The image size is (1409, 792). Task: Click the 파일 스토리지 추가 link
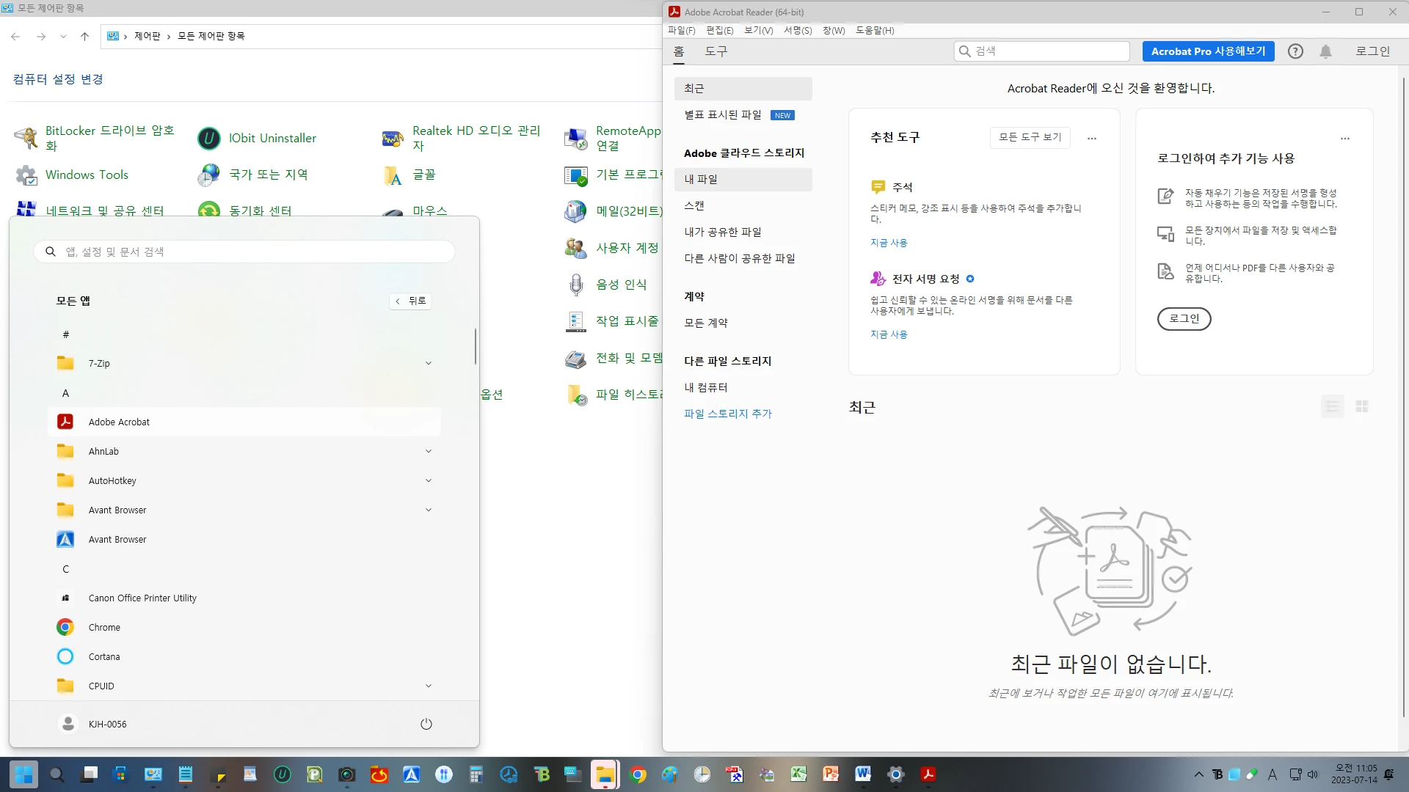pyautogui.click(x=727, y=414)
